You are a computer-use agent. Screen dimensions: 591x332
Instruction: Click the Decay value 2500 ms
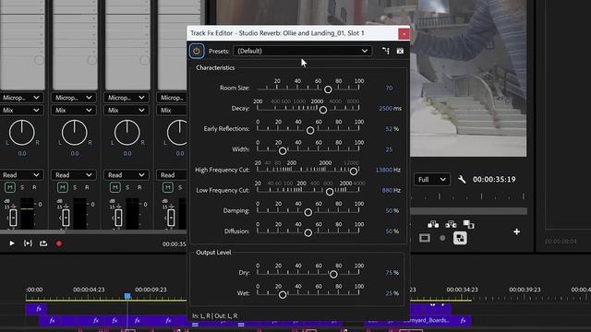coord(390,109)
